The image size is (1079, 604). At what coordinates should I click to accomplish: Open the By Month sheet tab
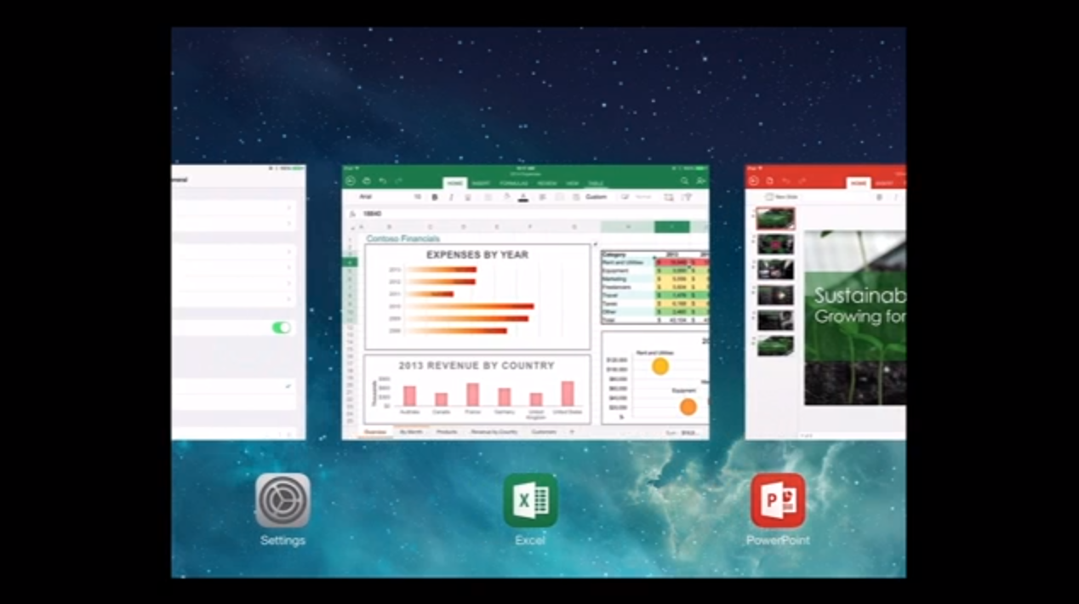click(413, 432)
